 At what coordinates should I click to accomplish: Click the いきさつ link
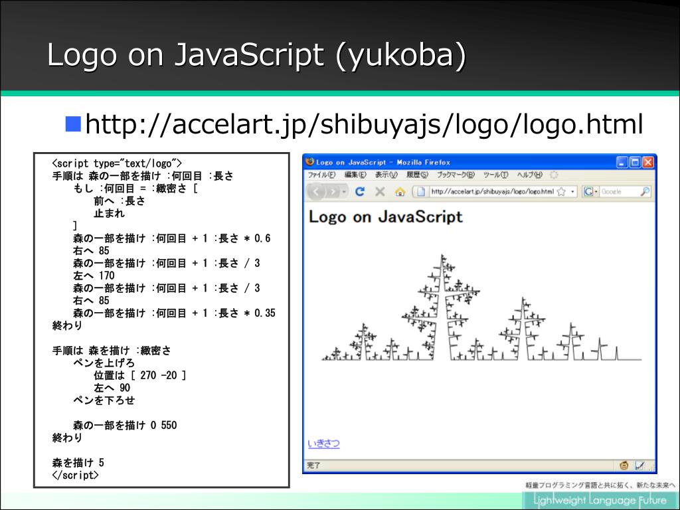point(323,443)
